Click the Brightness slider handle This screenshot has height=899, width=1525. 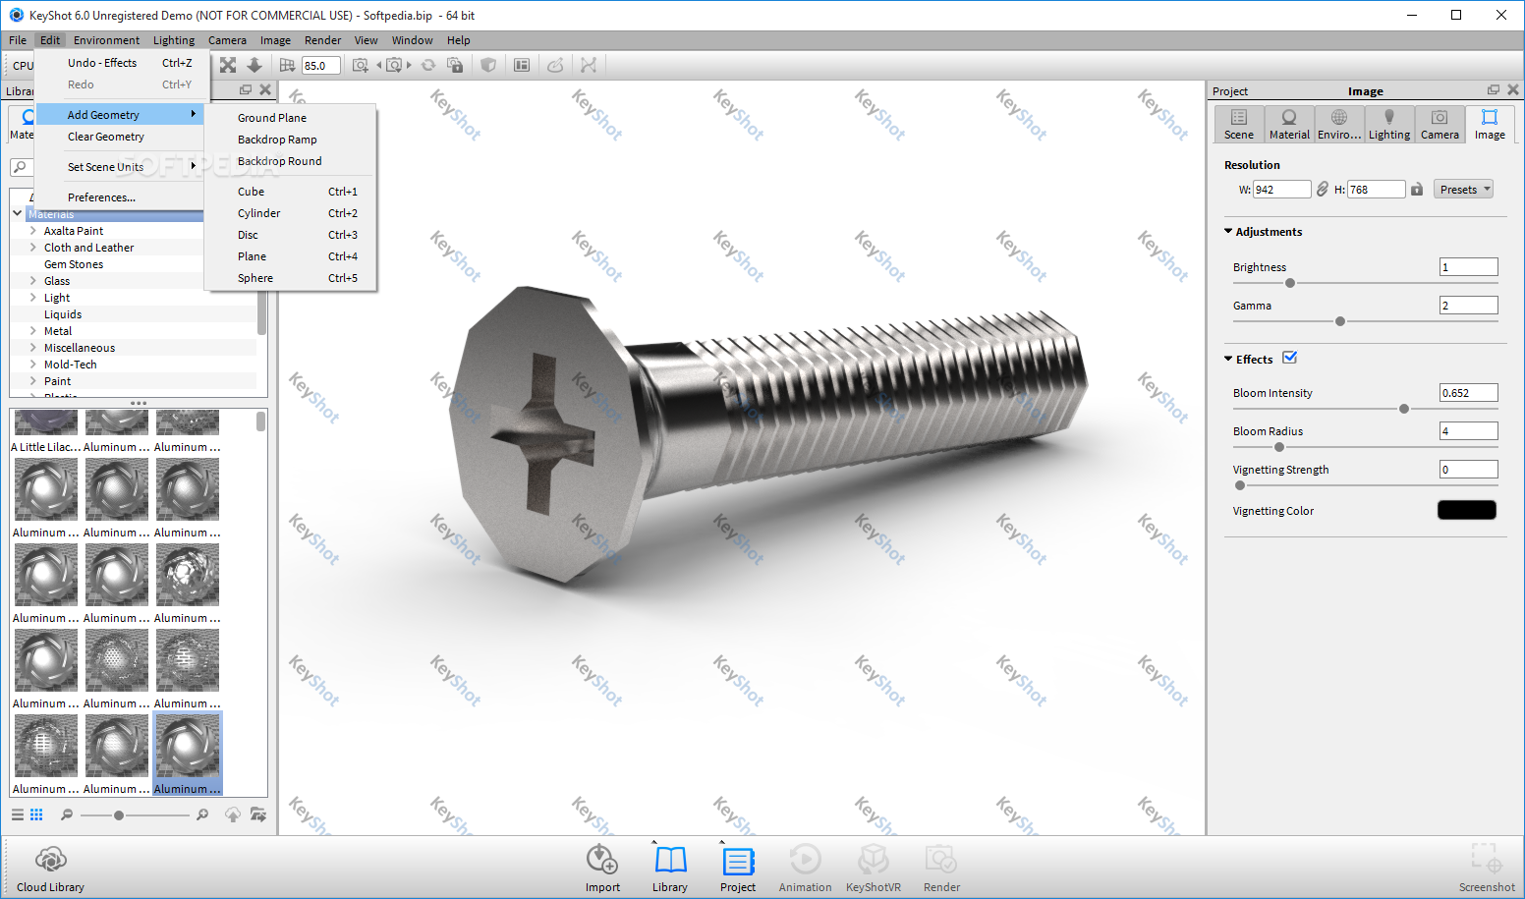1290,283
